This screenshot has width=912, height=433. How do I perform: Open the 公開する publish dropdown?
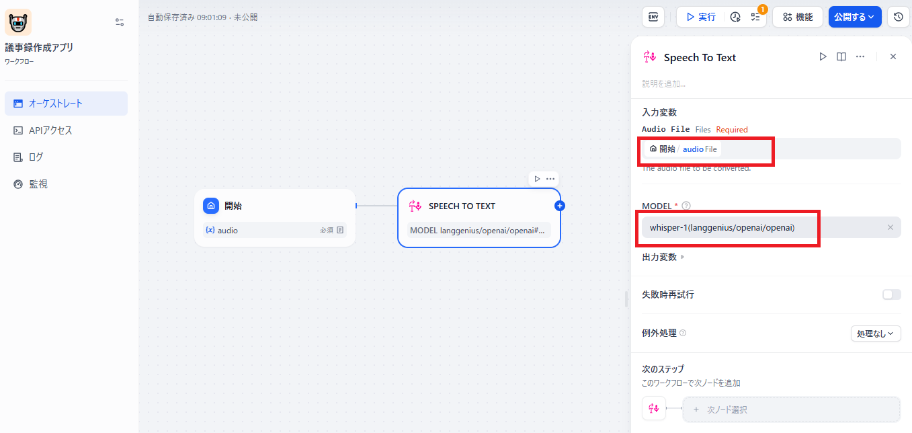coord(854,16)
